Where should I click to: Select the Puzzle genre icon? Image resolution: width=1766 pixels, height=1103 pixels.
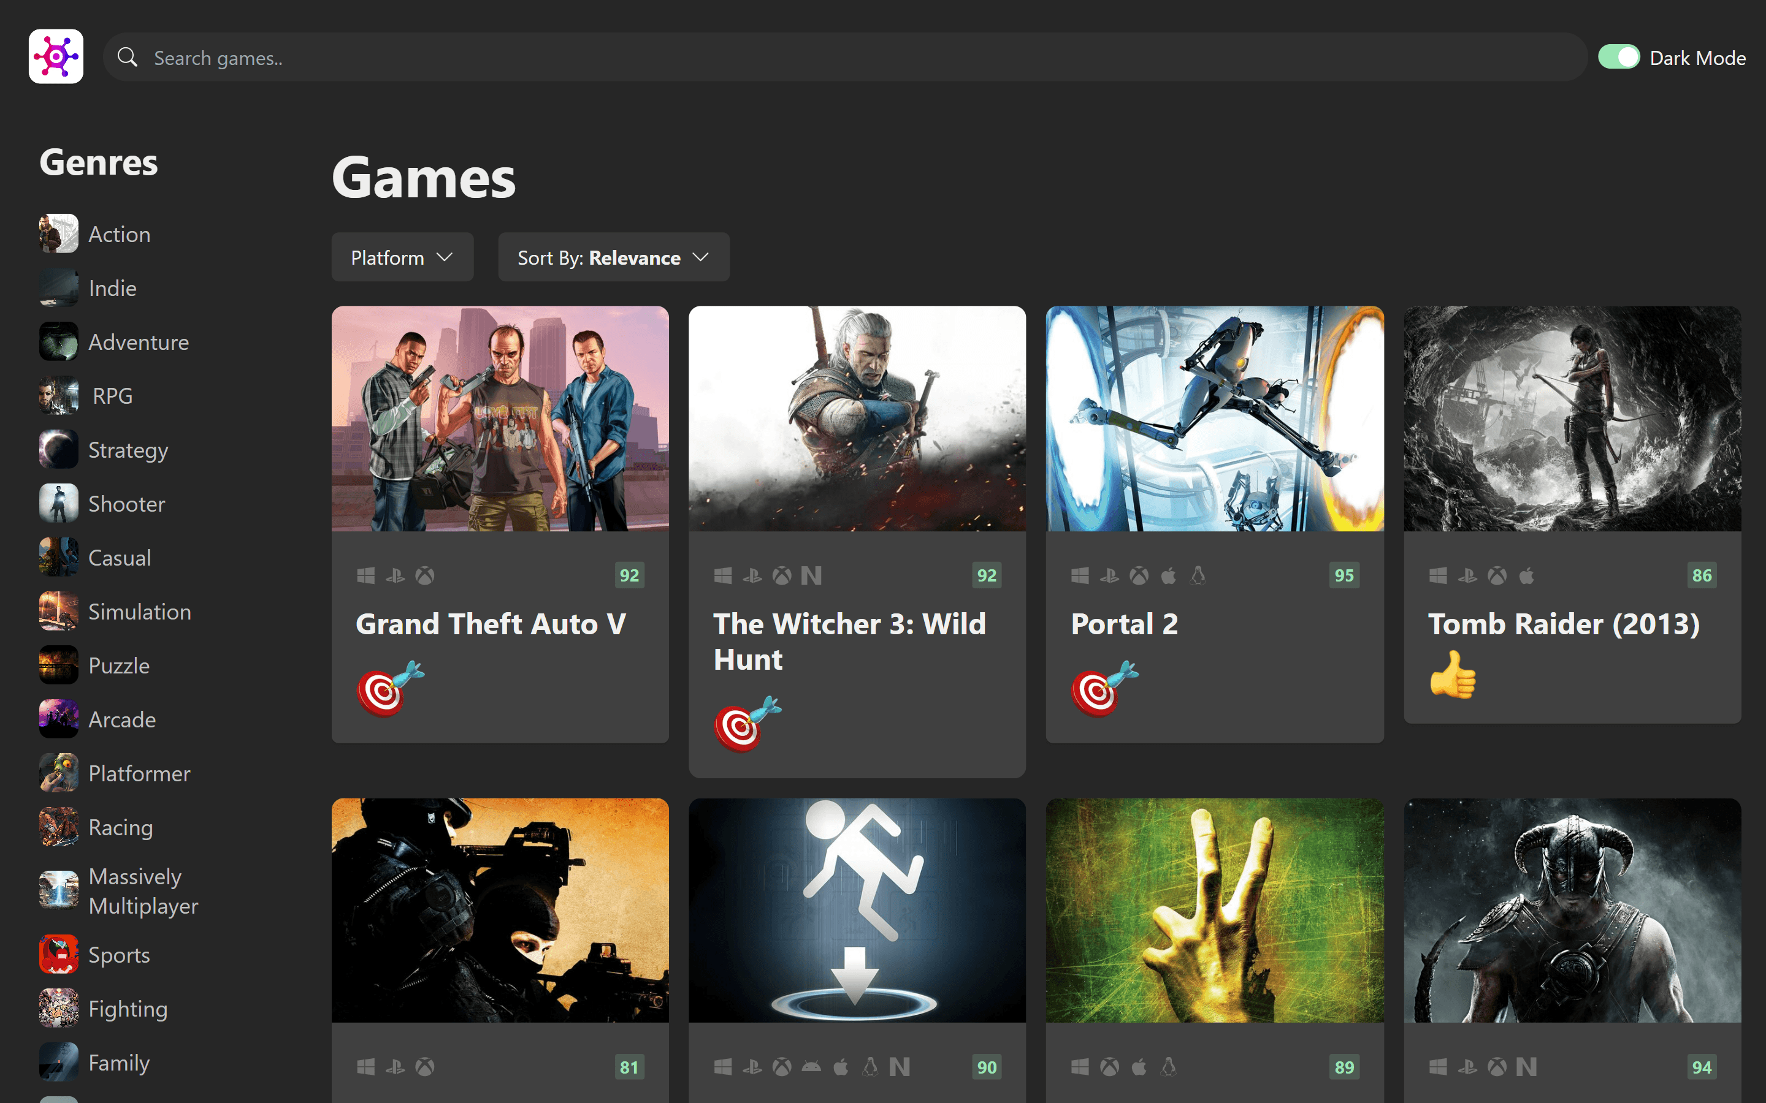pos(58,665)
